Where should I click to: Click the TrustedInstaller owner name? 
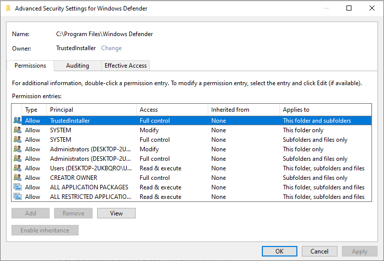tap(76, 48)
